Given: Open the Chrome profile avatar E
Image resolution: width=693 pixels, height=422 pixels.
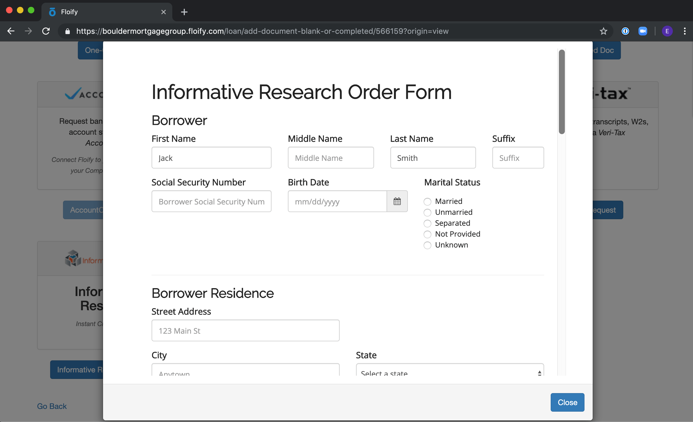Looking at the screenshot, I should coord(667,31).
